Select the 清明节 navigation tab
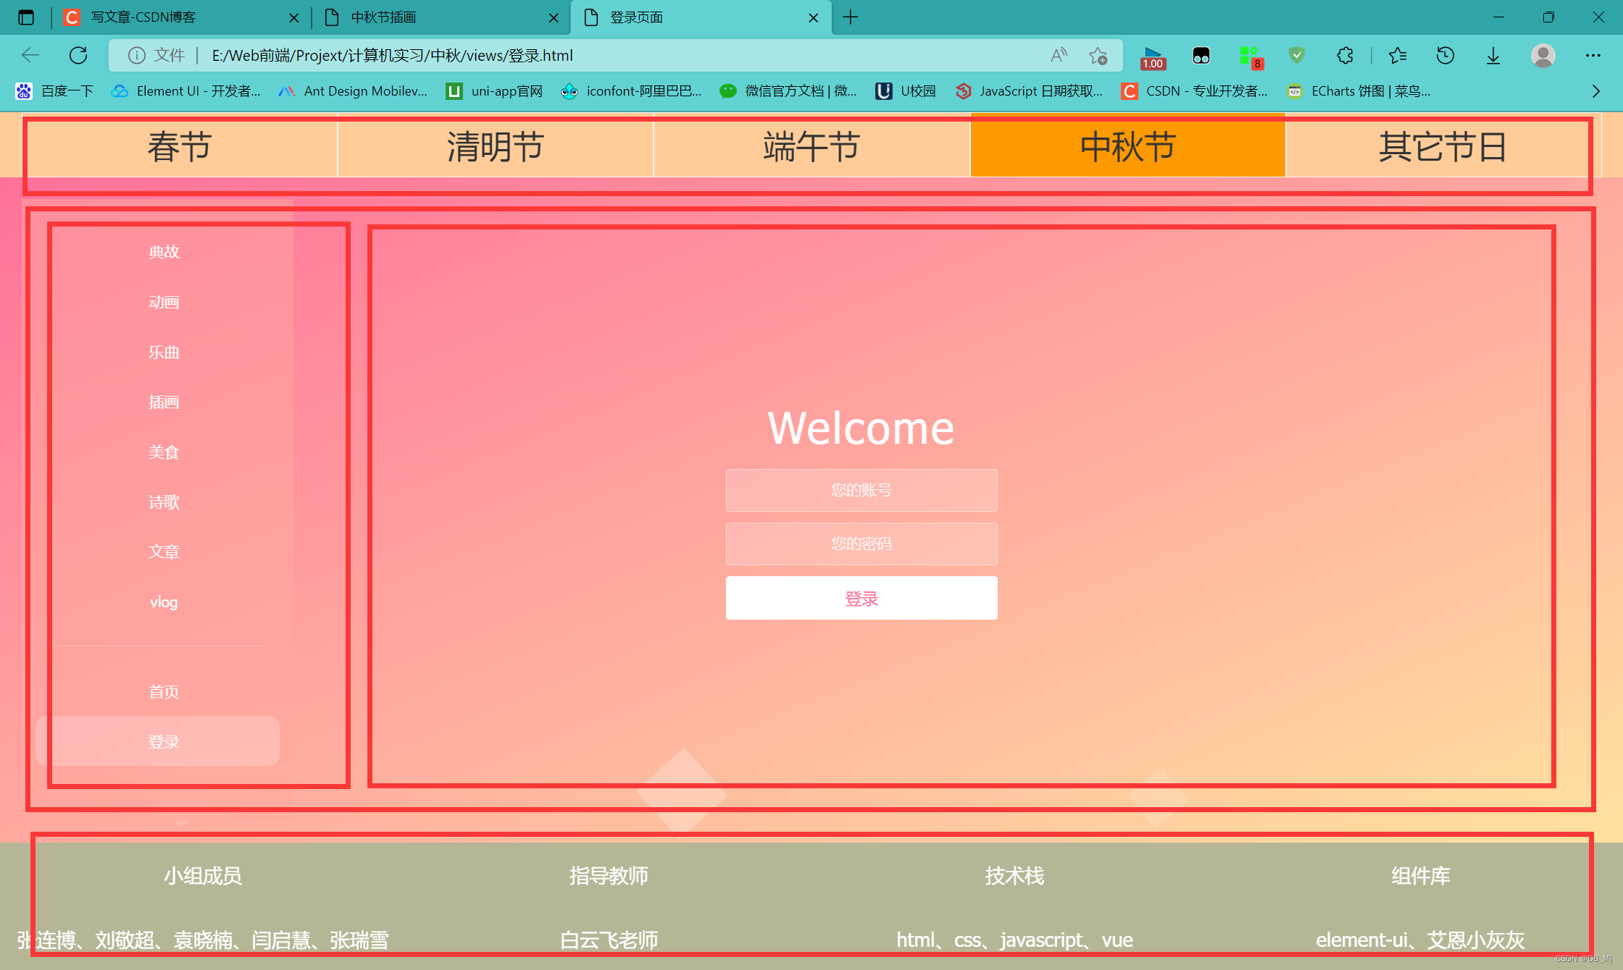 click(496, 147)
